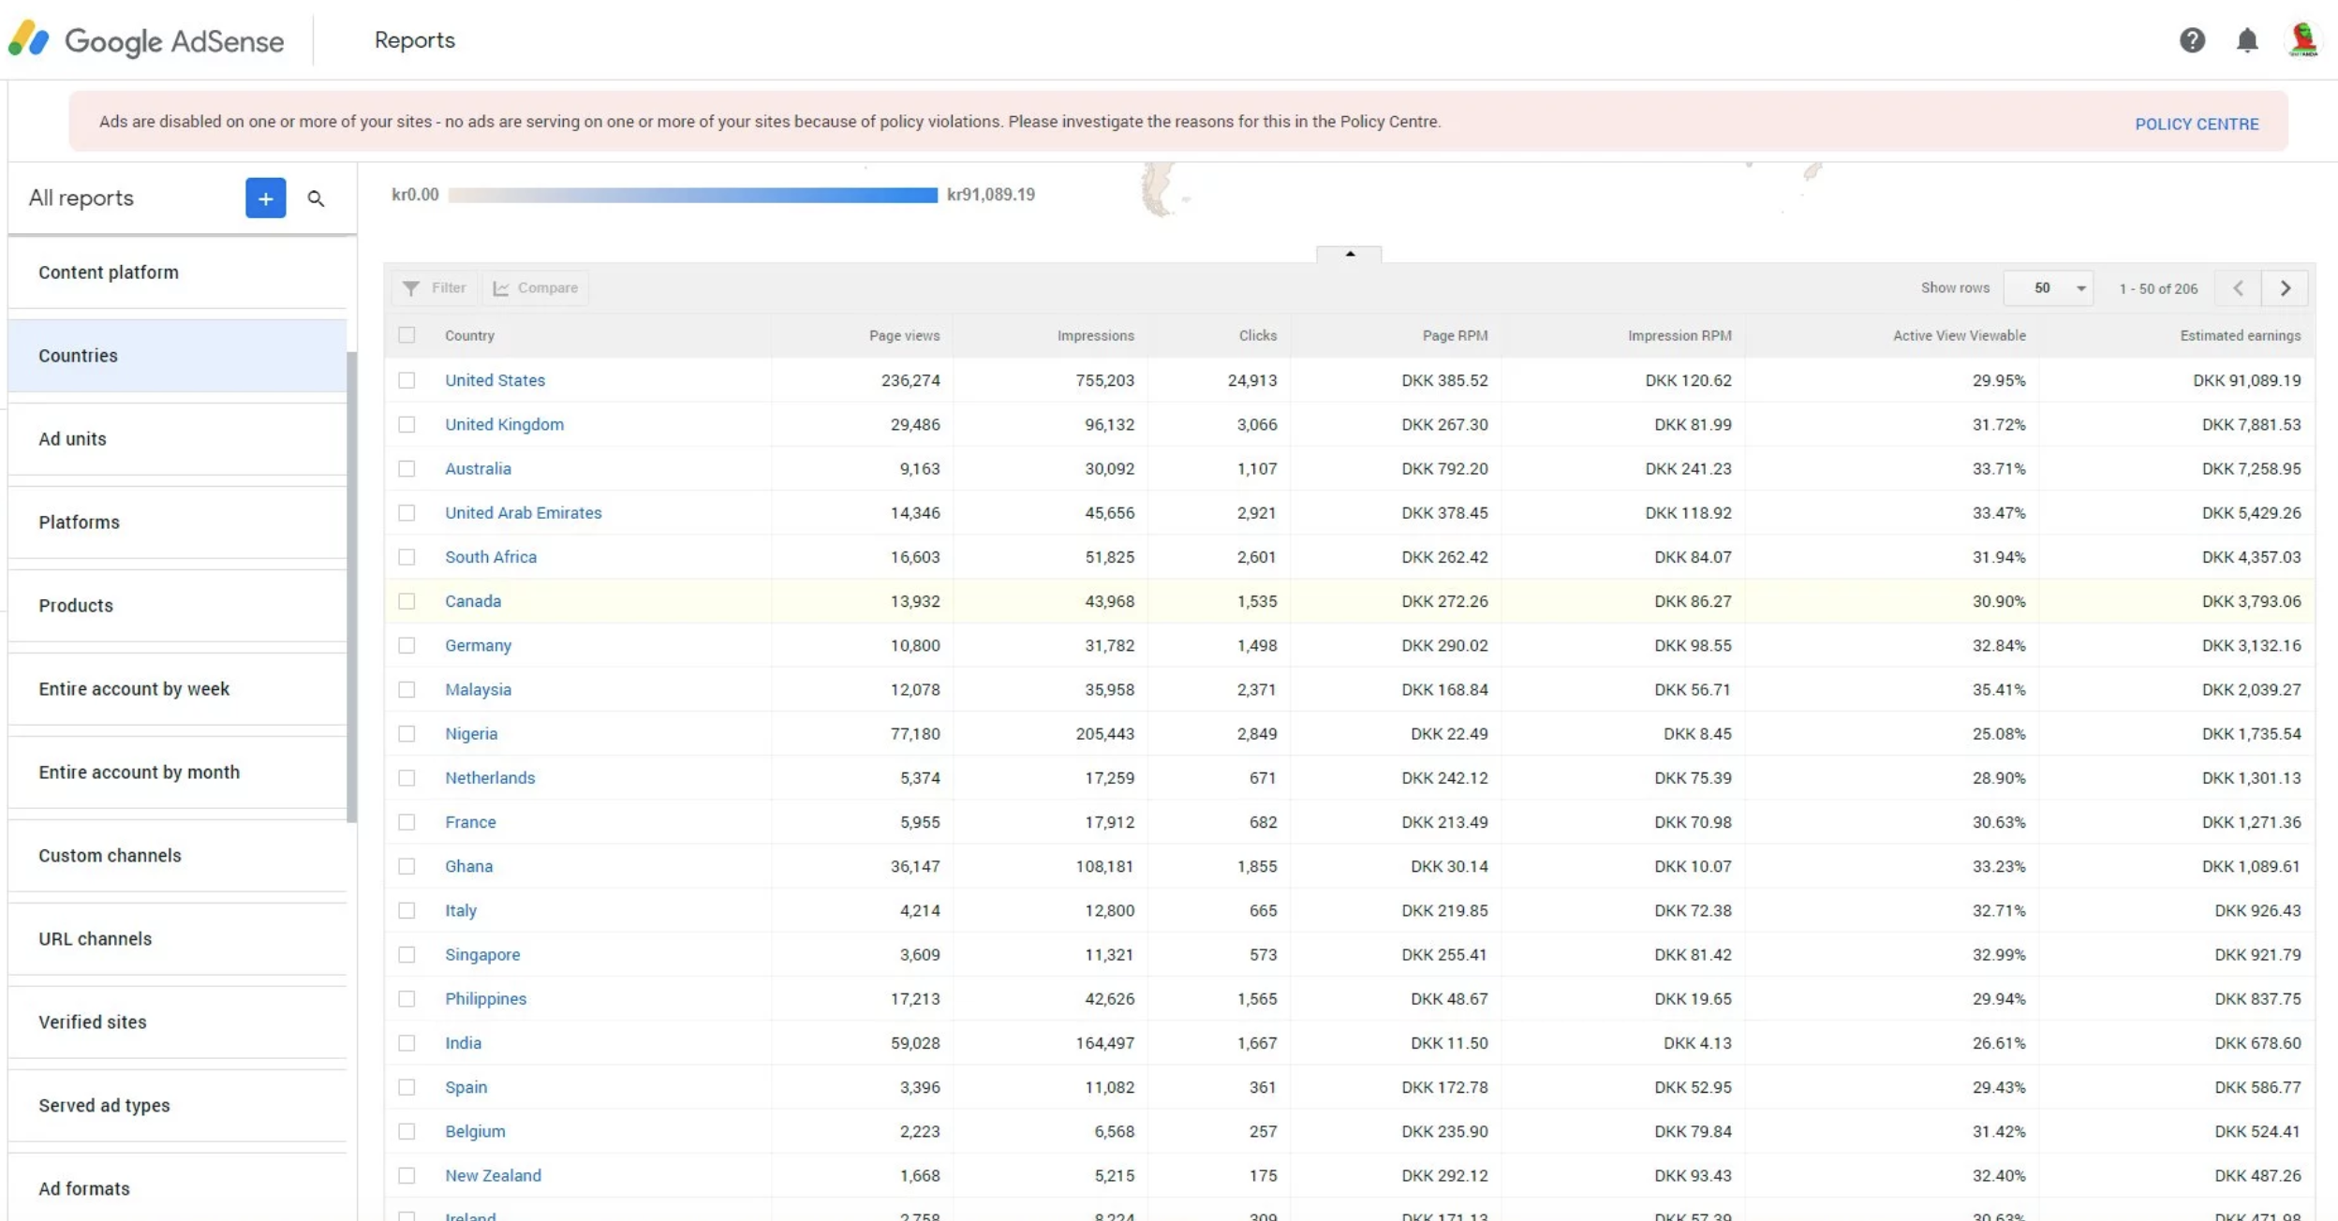Go to the next page of rows

tap(2285, 288)
